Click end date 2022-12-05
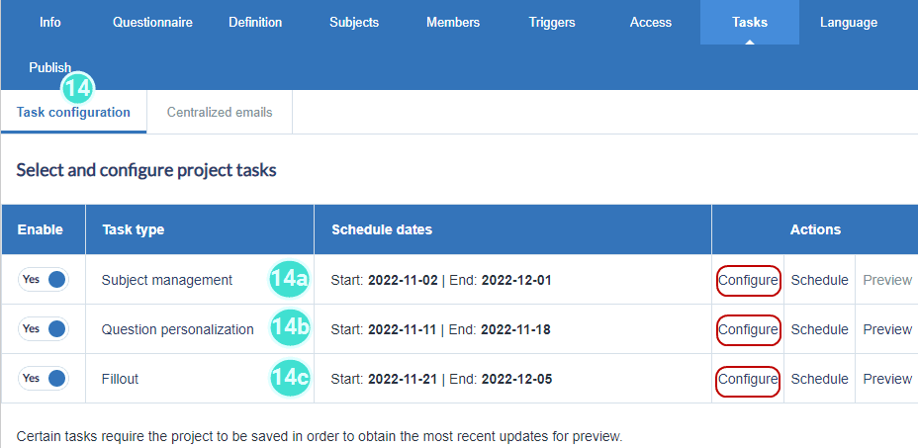This screenshot has height=448, width=918. tap(516, 379)
